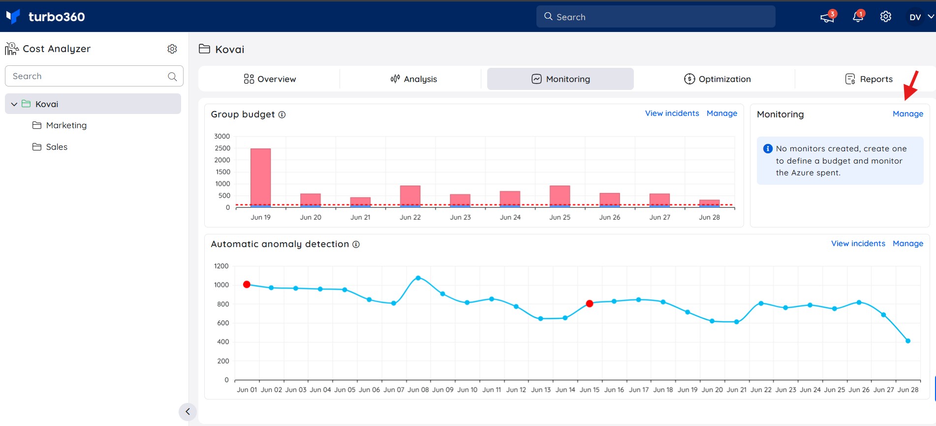Click Manage in Group budget panel
936x426 pixels.
(722, 114)
